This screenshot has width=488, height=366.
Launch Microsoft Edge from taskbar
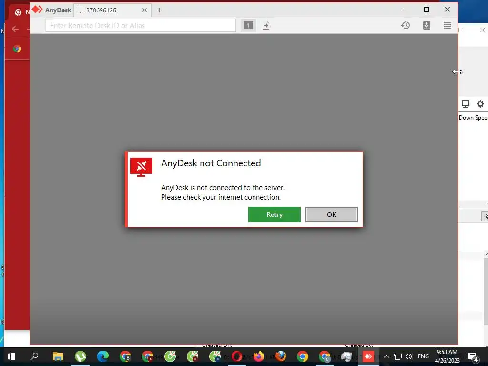click(x=103, y=356)
